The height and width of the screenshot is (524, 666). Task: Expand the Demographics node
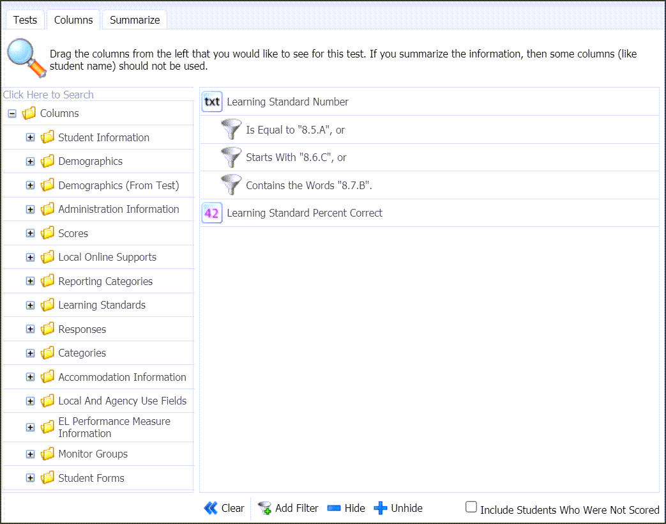point(30,162)
